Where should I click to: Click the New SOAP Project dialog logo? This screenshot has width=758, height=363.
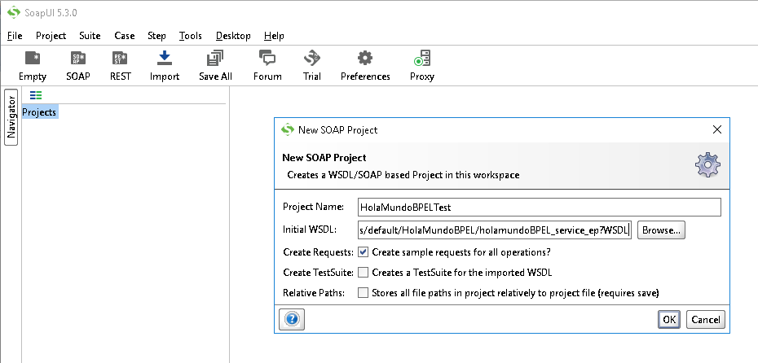click(288, 129)
